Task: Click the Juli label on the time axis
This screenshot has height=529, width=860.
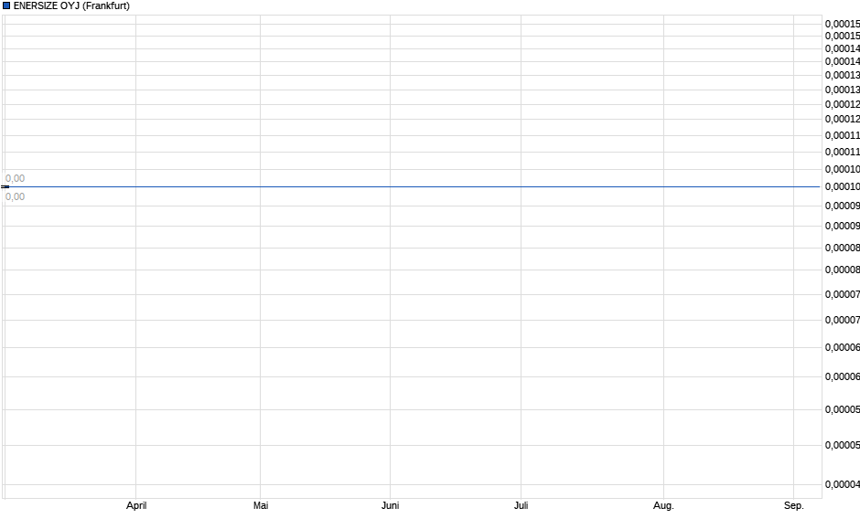Action: (521, 505)
